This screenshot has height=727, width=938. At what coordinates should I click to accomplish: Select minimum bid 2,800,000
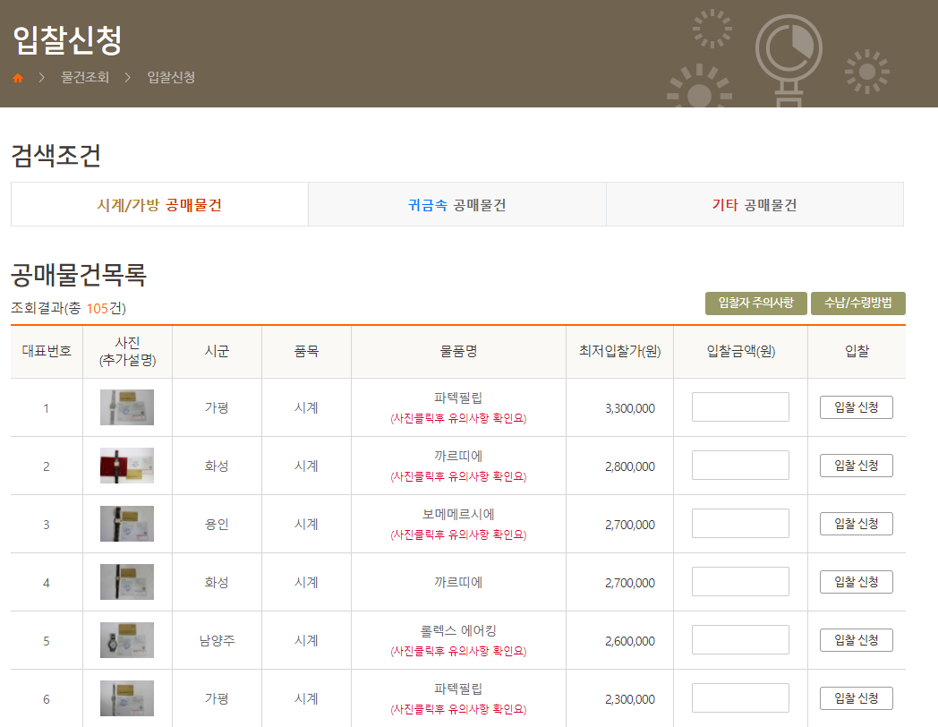(x=630, y=466)
